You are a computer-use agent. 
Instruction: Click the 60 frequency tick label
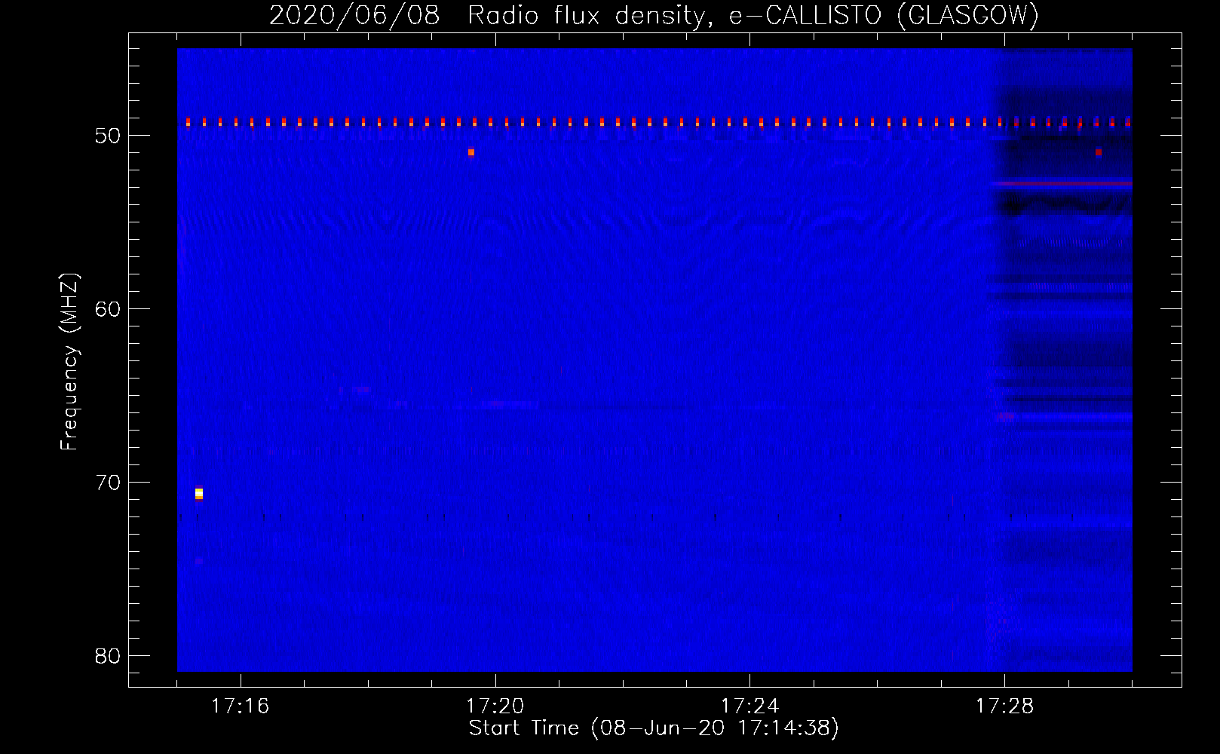[108, 309]
